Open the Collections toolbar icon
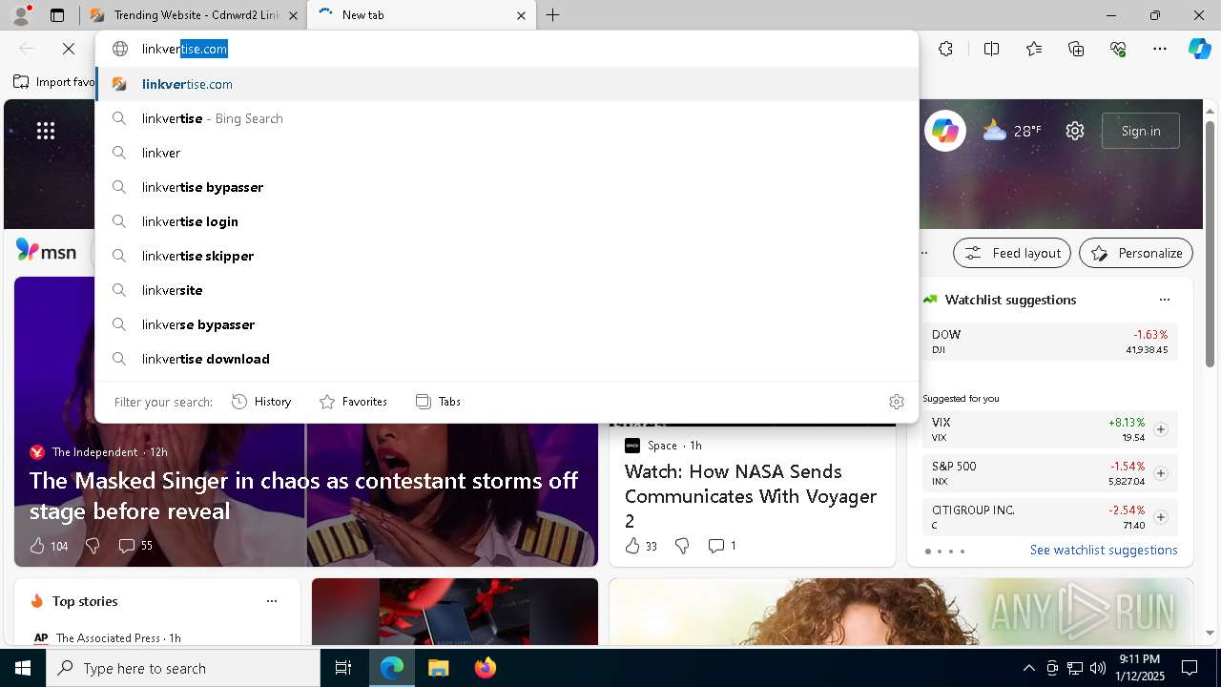Screen dimensions: 1221x687 pos(1076,49)
